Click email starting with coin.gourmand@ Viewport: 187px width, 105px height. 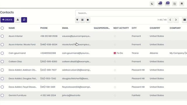(x=76, y=53)
